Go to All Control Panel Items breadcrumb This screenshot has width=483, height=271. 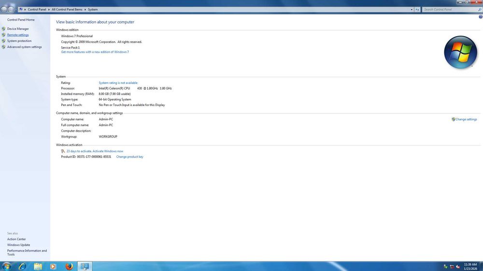[x=67, y=10]
